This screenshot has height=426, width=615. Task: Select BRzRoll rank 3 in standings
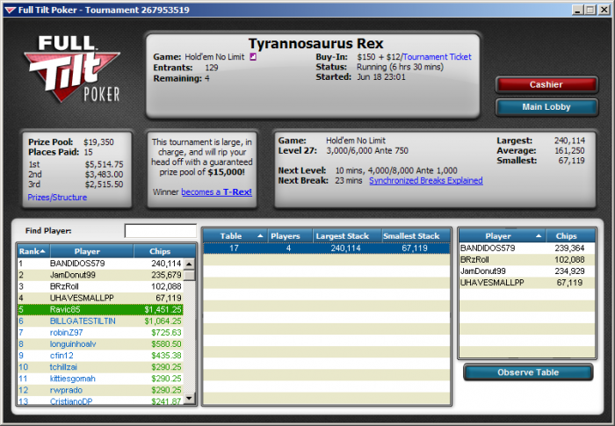coord(100,286)
